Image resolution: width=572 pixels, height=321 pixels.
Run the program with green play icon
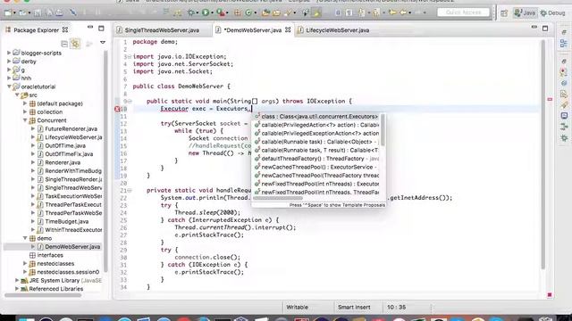206,12
